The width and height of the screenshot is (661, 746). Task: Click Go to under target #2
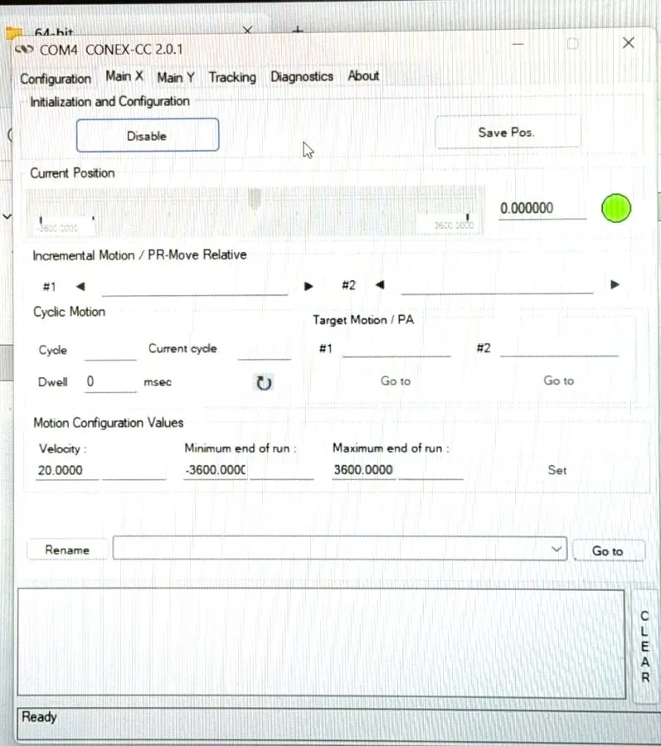coord(559,380)
